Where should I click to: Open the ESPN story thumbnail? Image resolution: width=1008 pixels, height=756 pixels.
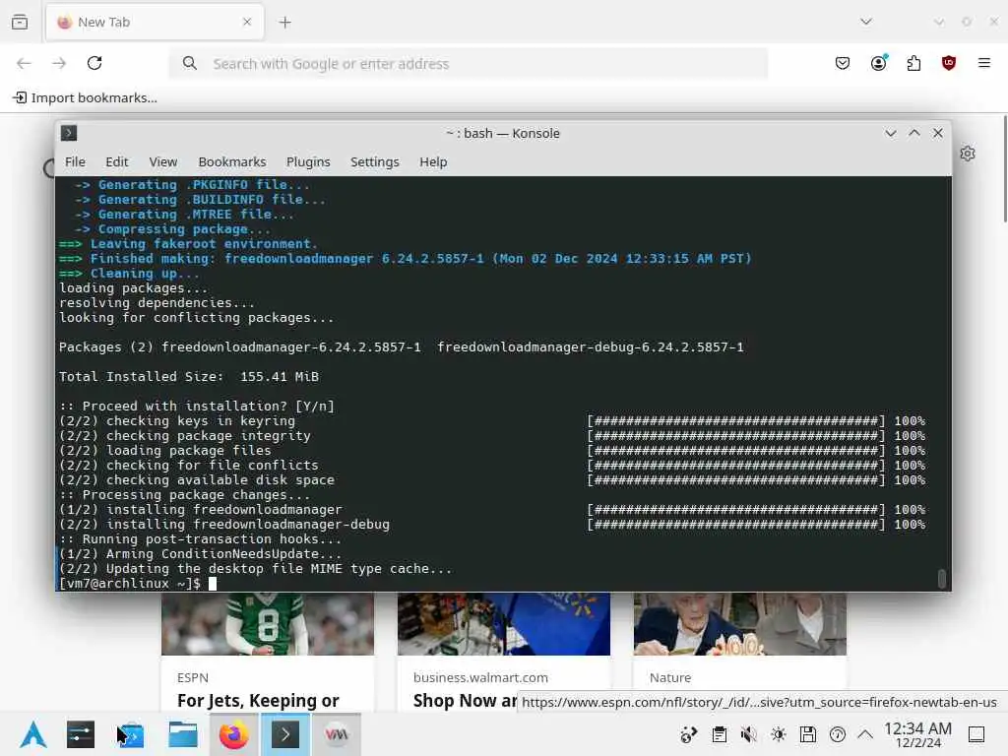pos(268,623)
